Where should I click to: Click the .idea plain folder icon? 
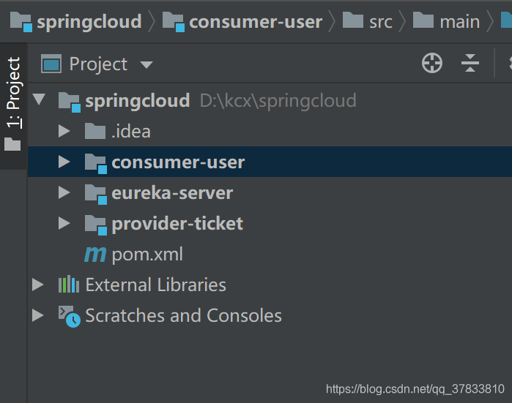click(x=94, y=131)
